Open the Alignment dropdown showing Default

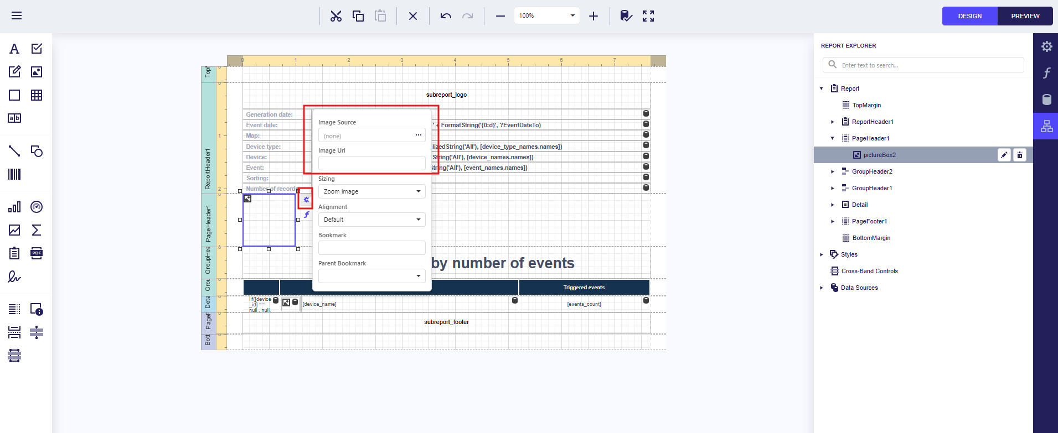pyautogui.click(x=371, y=220)
